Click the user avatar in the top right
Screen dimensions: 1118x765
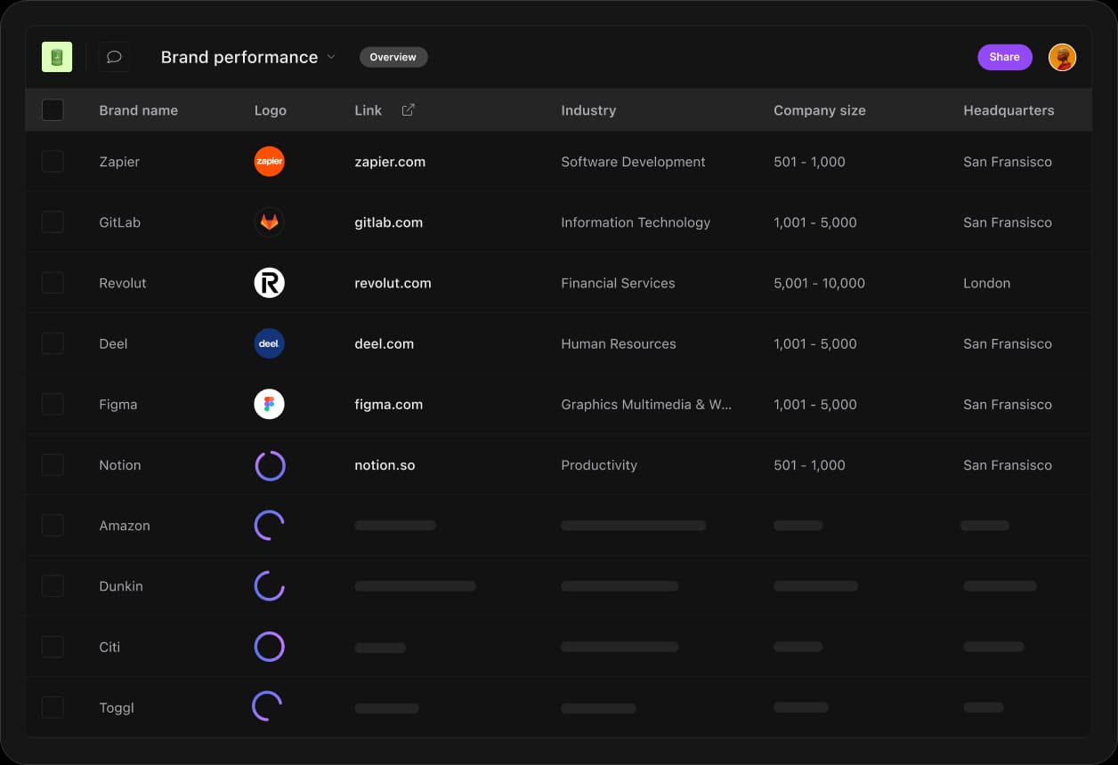[x=1062, y=56]
